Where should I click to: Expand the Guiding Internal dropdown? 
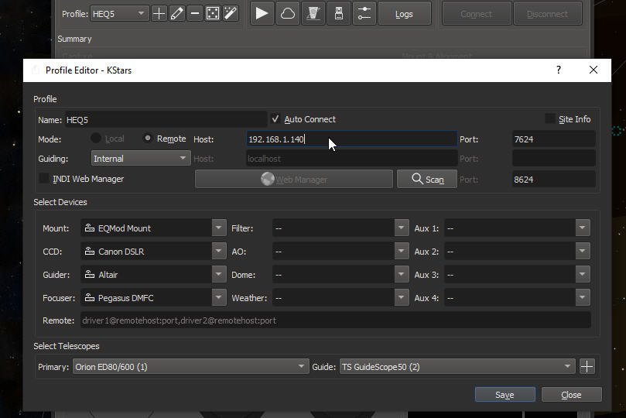point(140,159)
